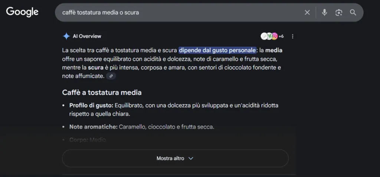Submit search with magnifying glass icon
This screenshot has width=380, height=177.
coord(353,13)
